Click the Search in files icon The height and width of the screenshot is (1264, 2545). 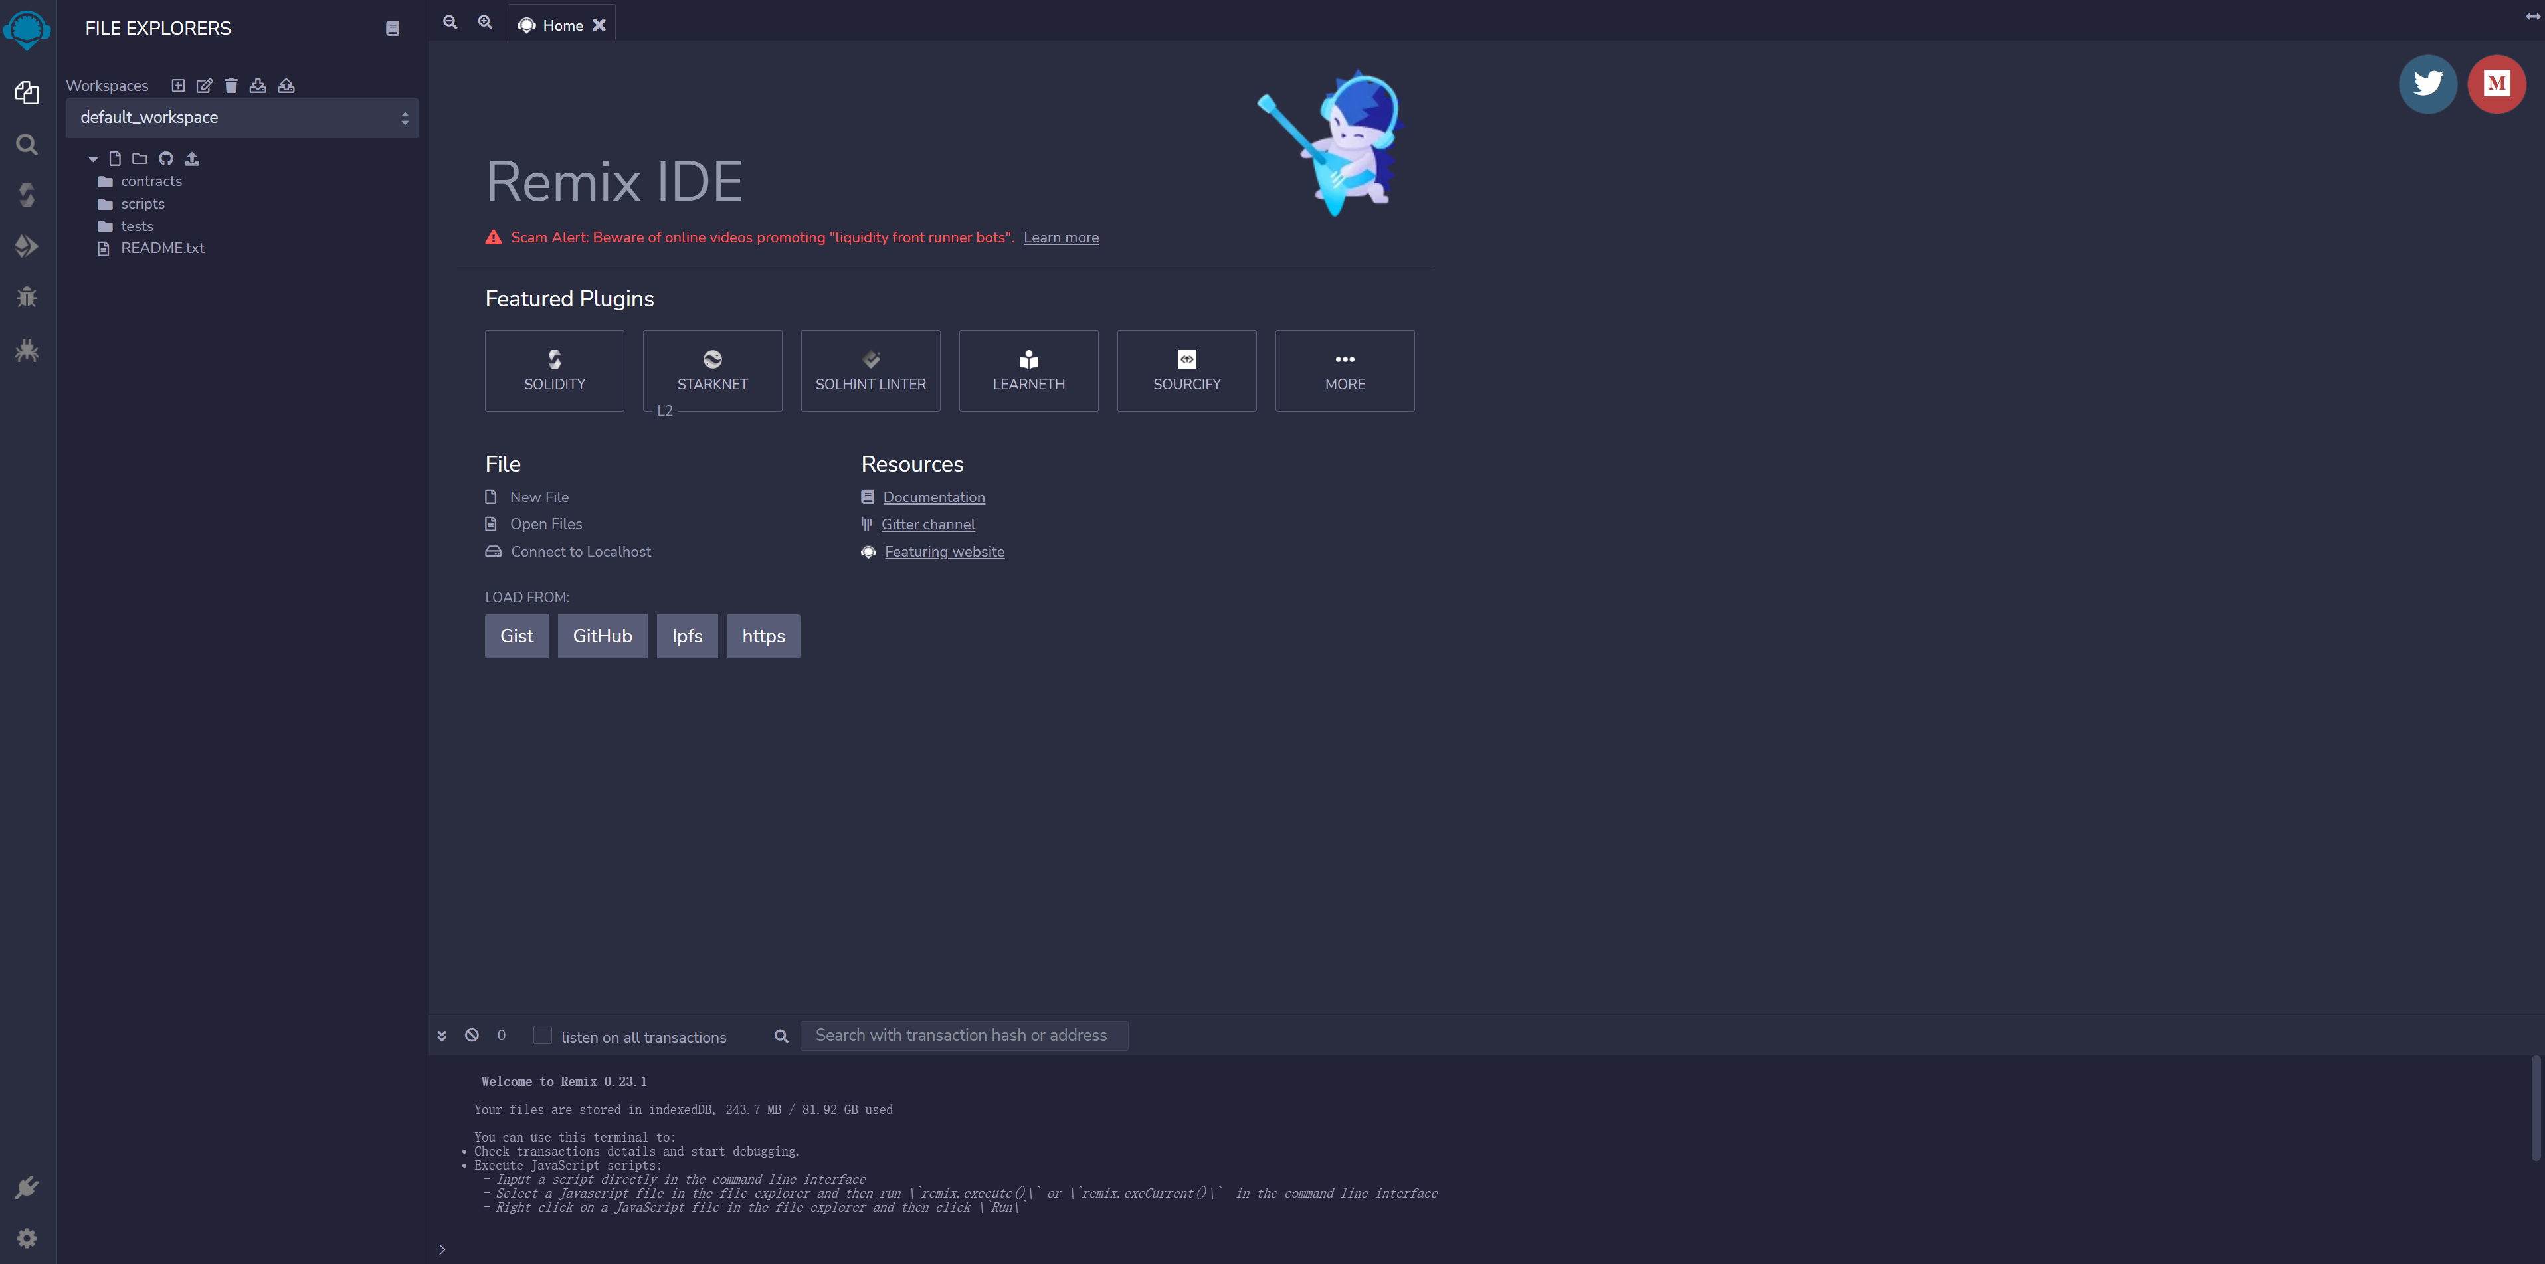pyautogui.click(x=27, y=145)
